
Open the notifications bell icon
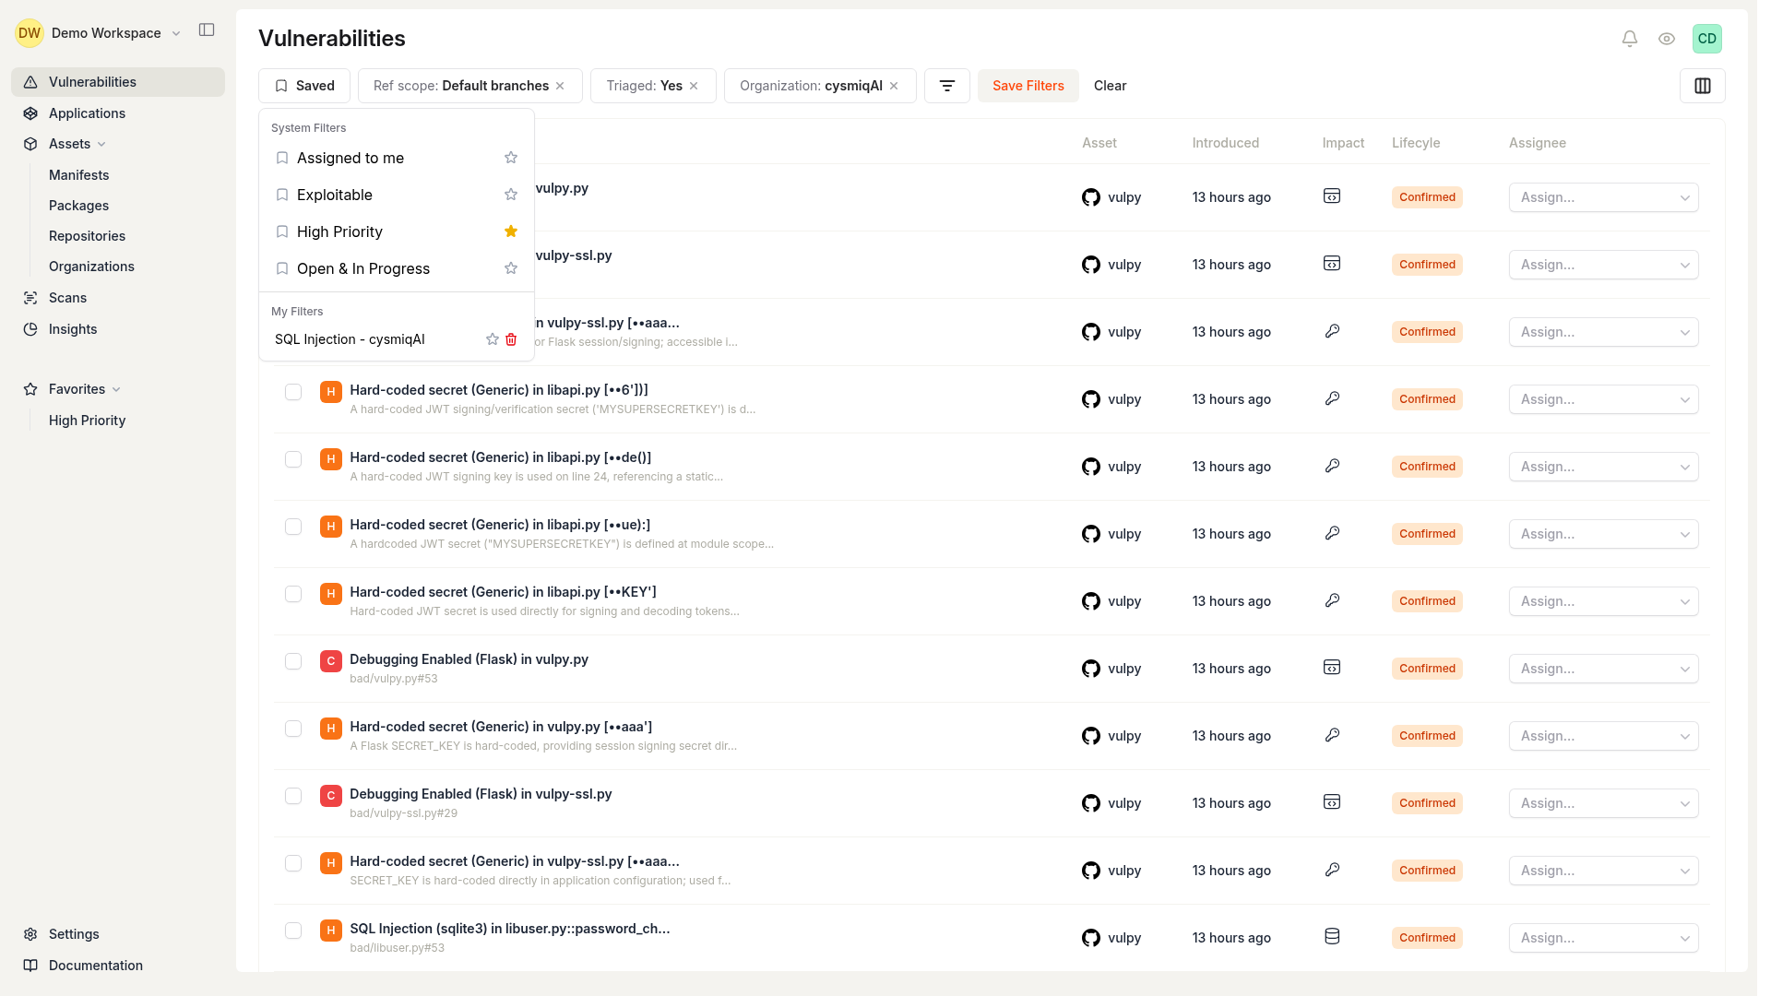[x=1629, y=38]
